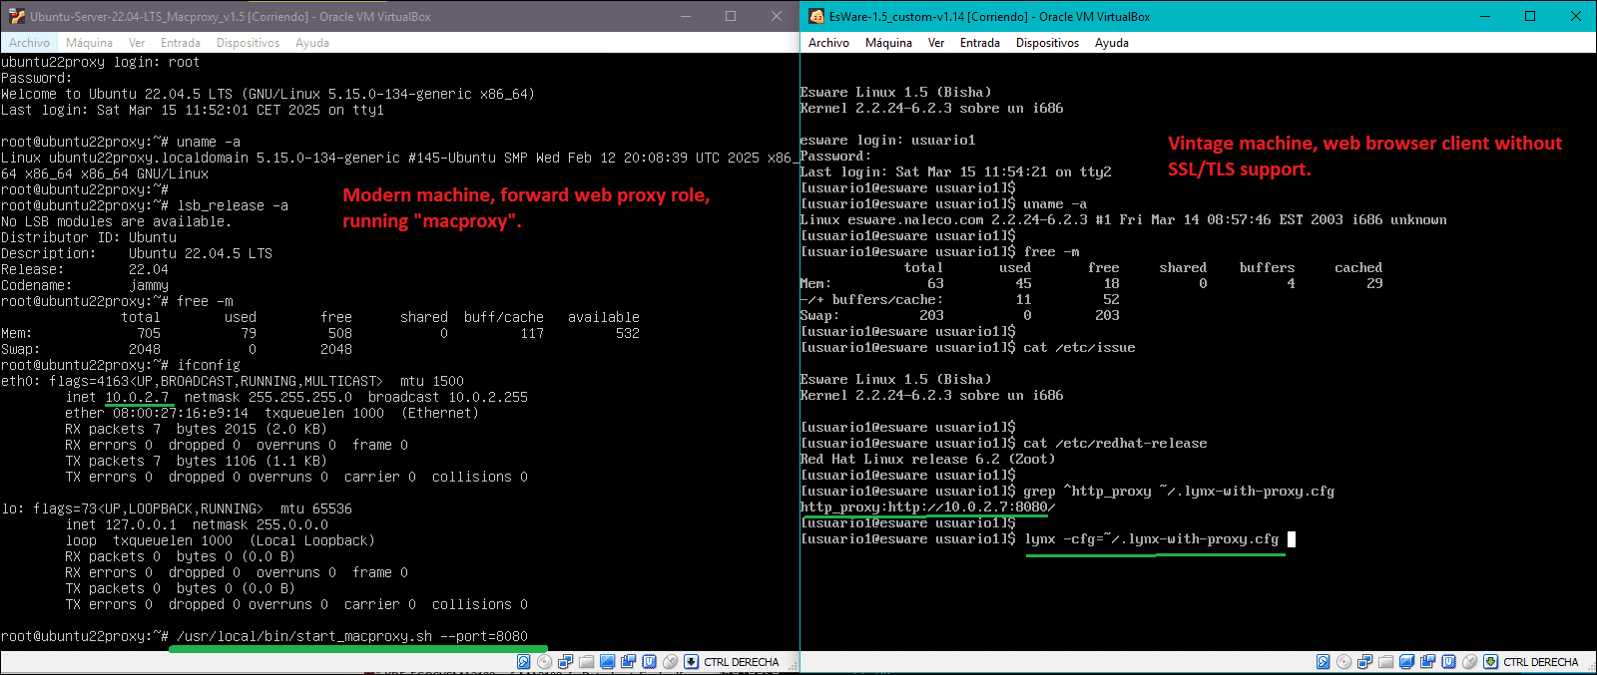Click the lynx -cfg command line in EsWare terminal
Screen dimensions: 1597x675
[x=1152, y=538]
